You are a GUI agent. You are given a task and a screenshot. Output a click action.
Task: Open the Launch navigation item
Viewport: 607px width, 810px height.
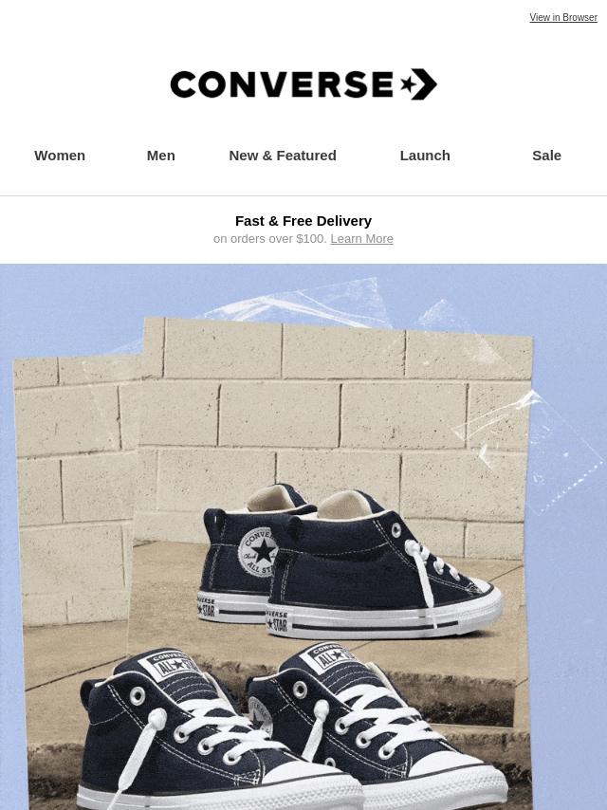[425, 156]
